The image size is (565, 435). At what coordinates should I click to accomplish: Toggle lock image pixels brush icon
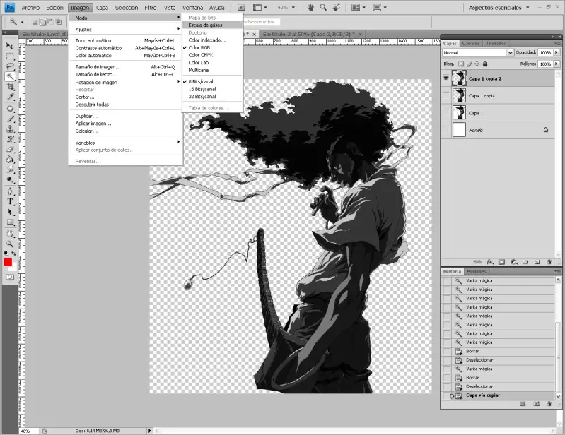469,64
